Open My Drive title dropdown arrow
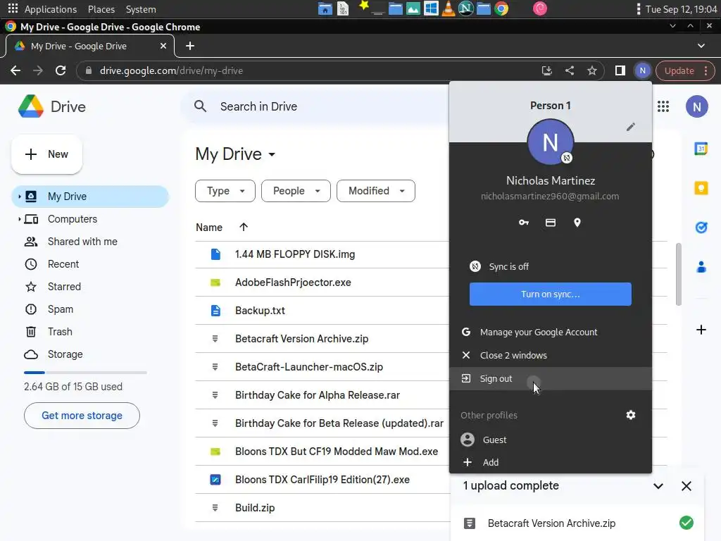The width and height of the screenshot is (721, 541). click(272, 154)
